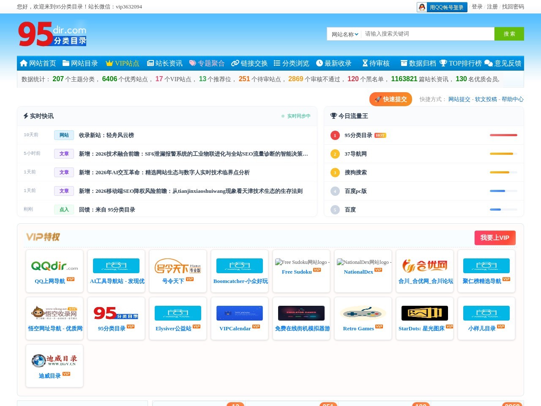Open the 回馈:来自 95分类目录 item
The height and width of the screenshot is (406, 541).
click(x=107, y=210)
